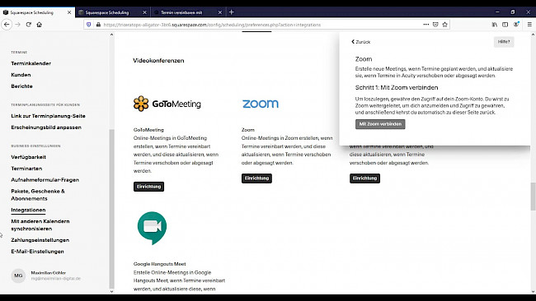Screen dimensions: 536x301
Task: Open the tracking protection shield icon
Action: [x=89, y=25]
